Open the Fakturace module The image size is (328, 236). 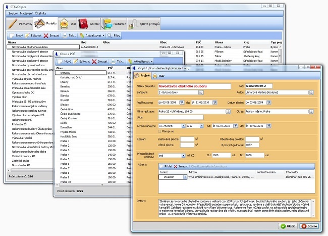114,23
